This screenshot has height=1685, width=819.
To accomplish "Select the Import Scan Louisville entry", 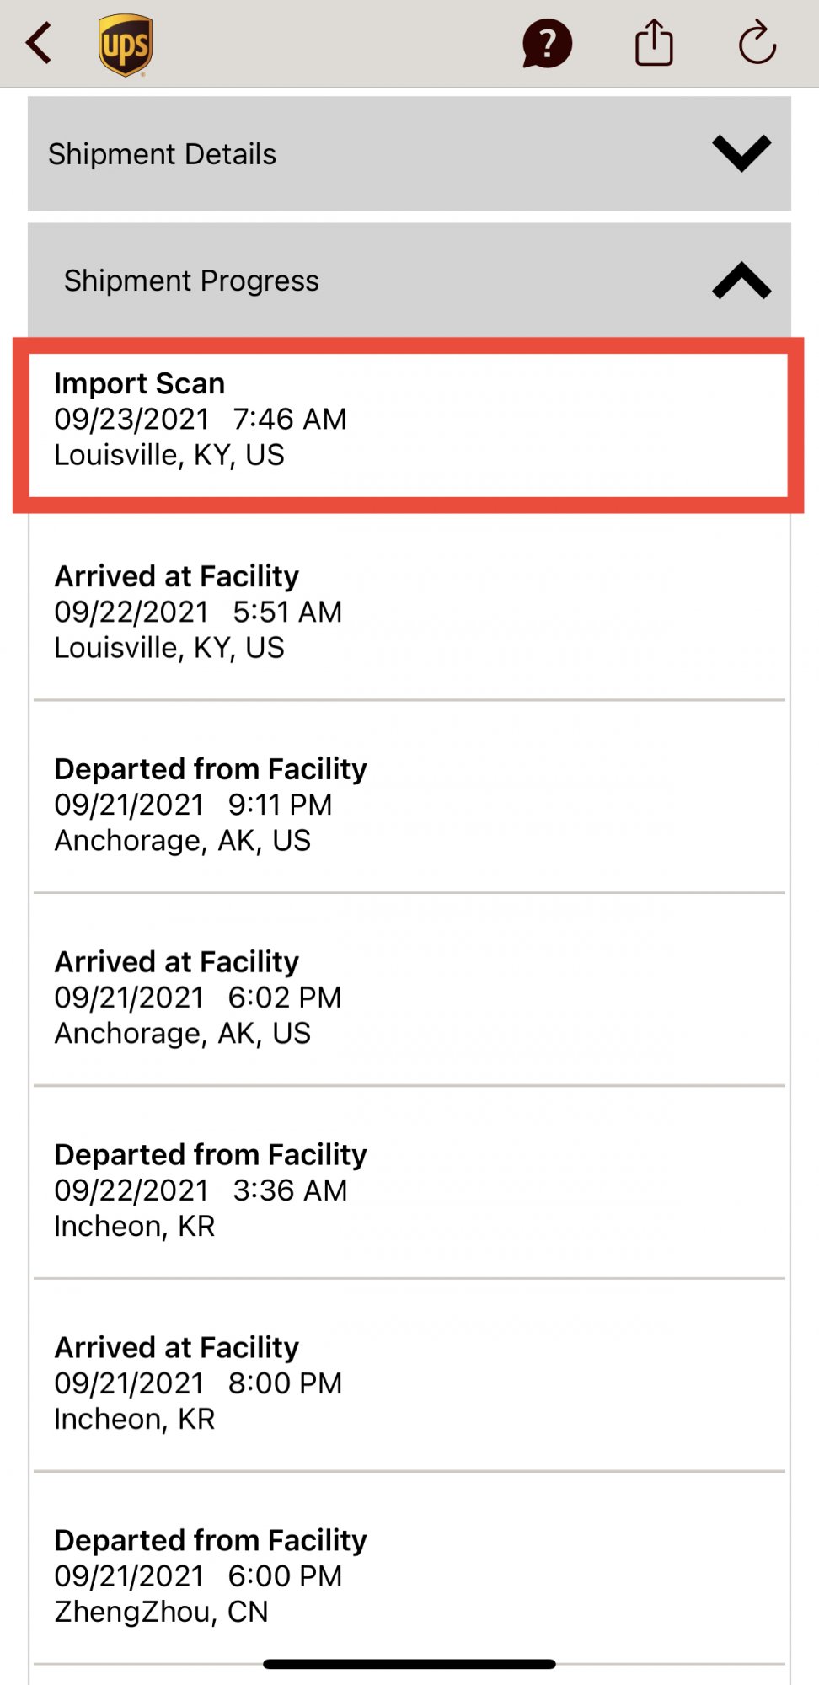I will [x=409, y=425].
